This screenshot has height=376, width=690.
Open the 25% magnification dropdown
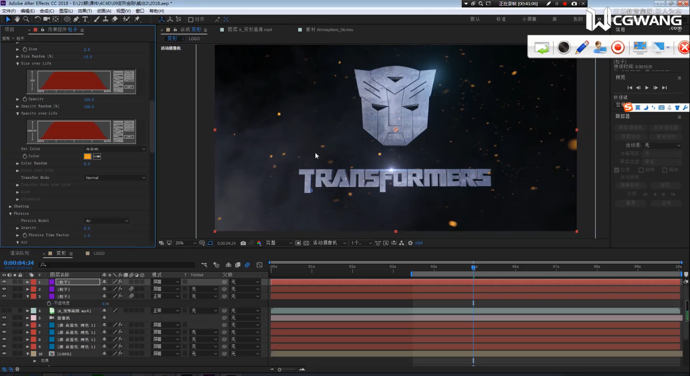pyautogui.click(x=185, y=243)
